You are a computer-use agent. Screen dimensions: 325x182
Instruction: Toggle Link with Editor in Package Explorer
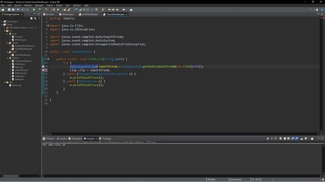[x=35, y=18]
